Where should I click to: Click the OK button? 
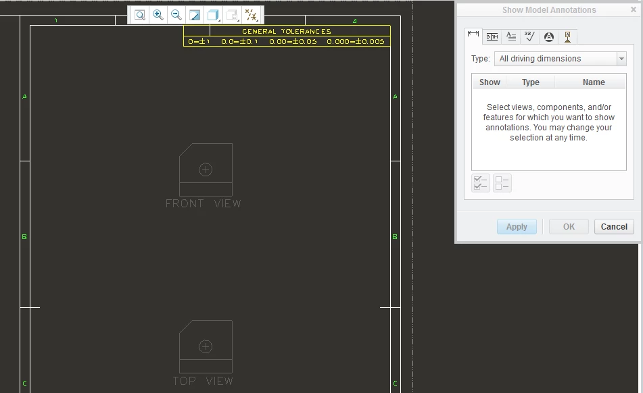click(x=569, y=226)
